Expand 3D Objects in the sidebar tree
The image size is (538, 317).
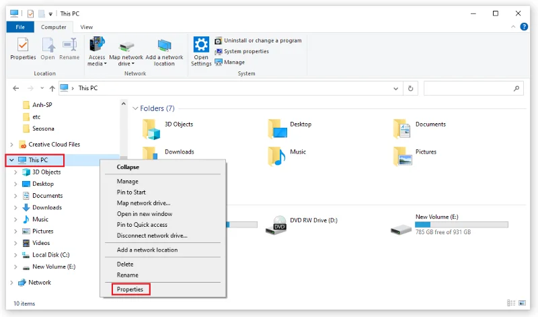(x=15, y=172)
